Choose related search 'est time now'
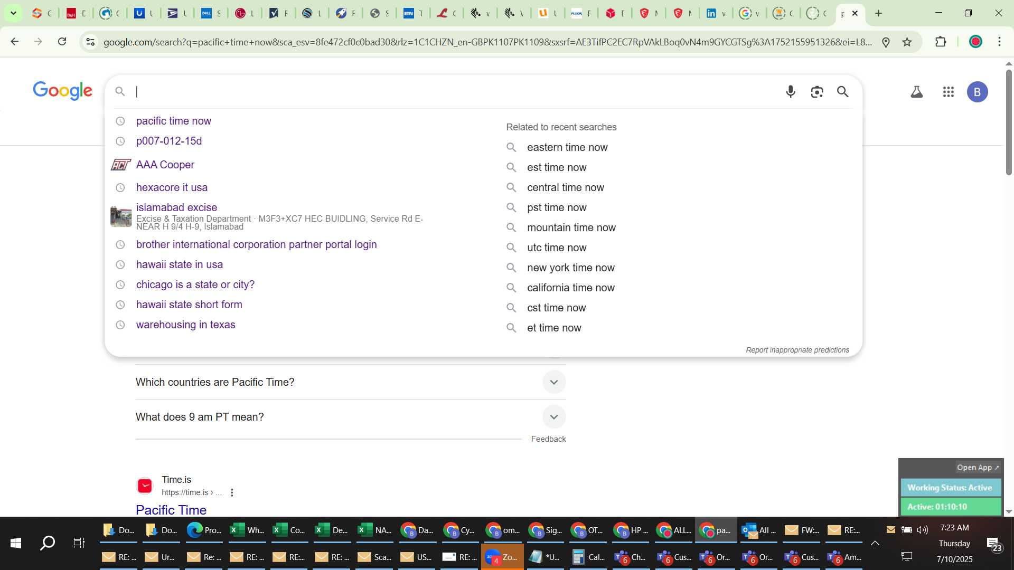Screen dimensions: 1014x570 [x=557, y=167]
